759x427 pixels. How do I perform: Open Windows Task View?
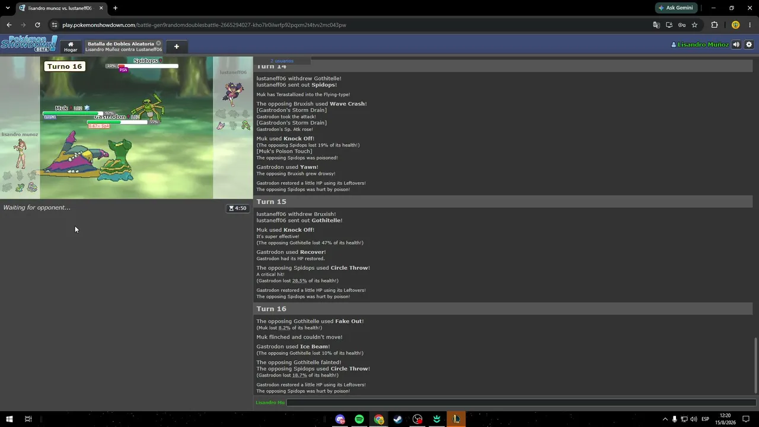pyautogui.click(x=28, y=419)
